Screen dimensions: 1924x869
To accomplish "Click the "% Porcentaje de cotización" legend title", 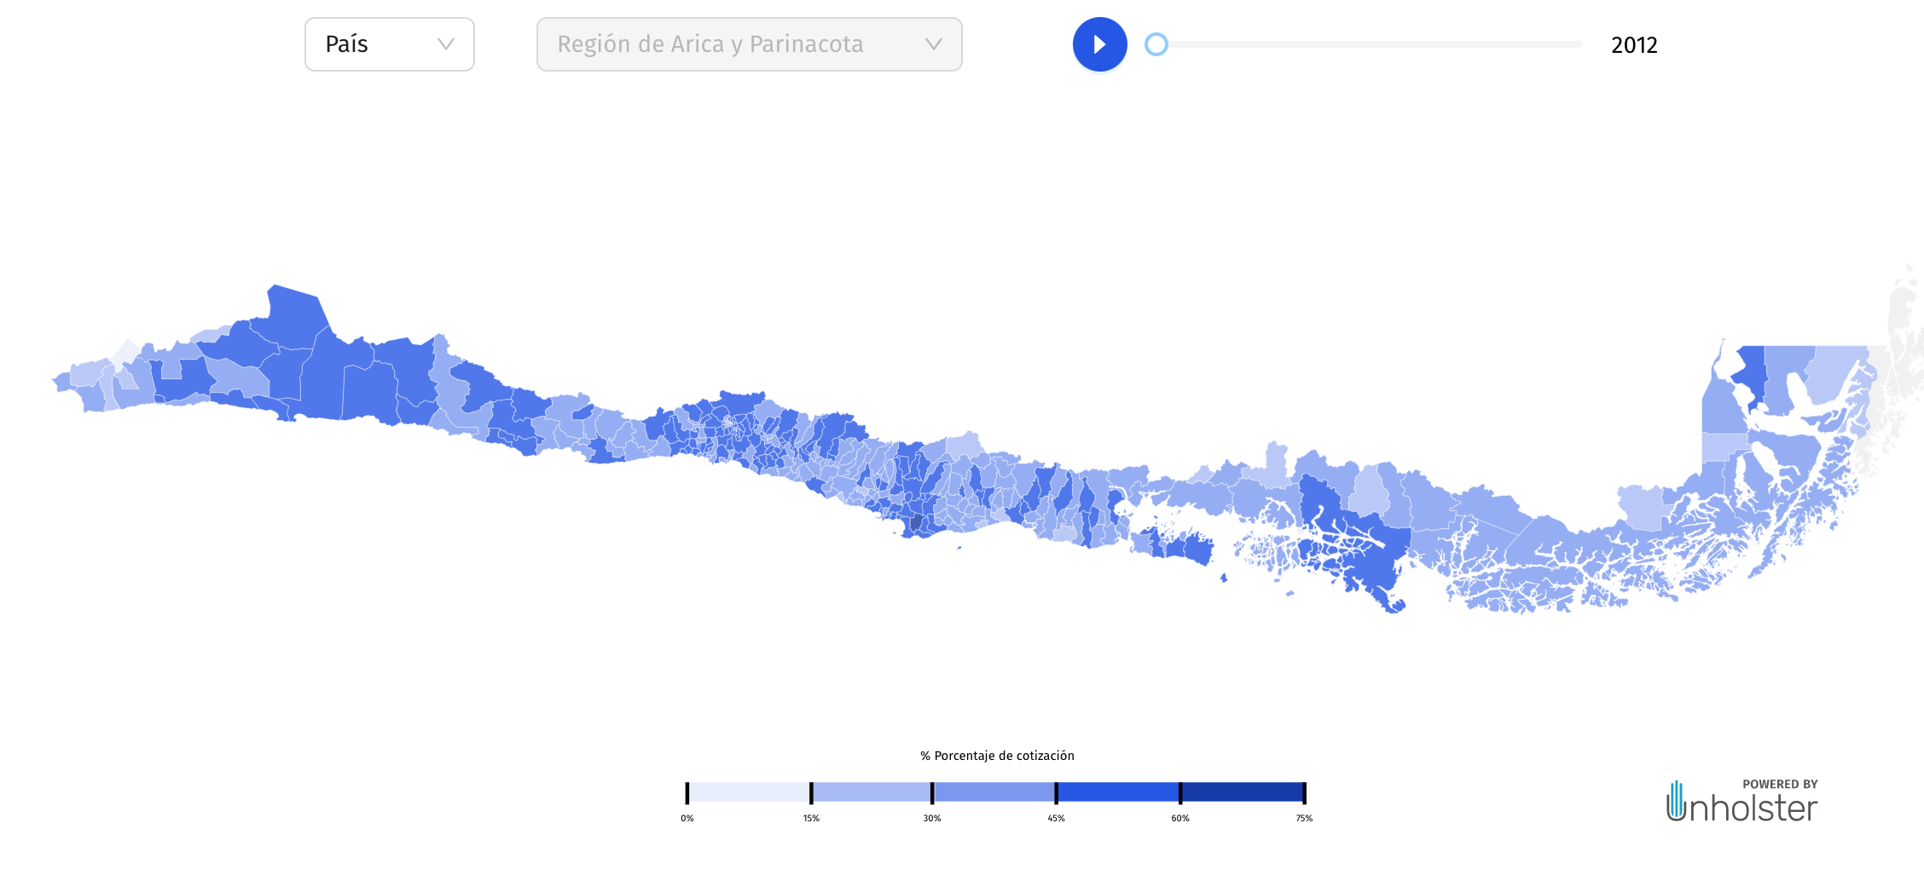I will click(997, 756).
